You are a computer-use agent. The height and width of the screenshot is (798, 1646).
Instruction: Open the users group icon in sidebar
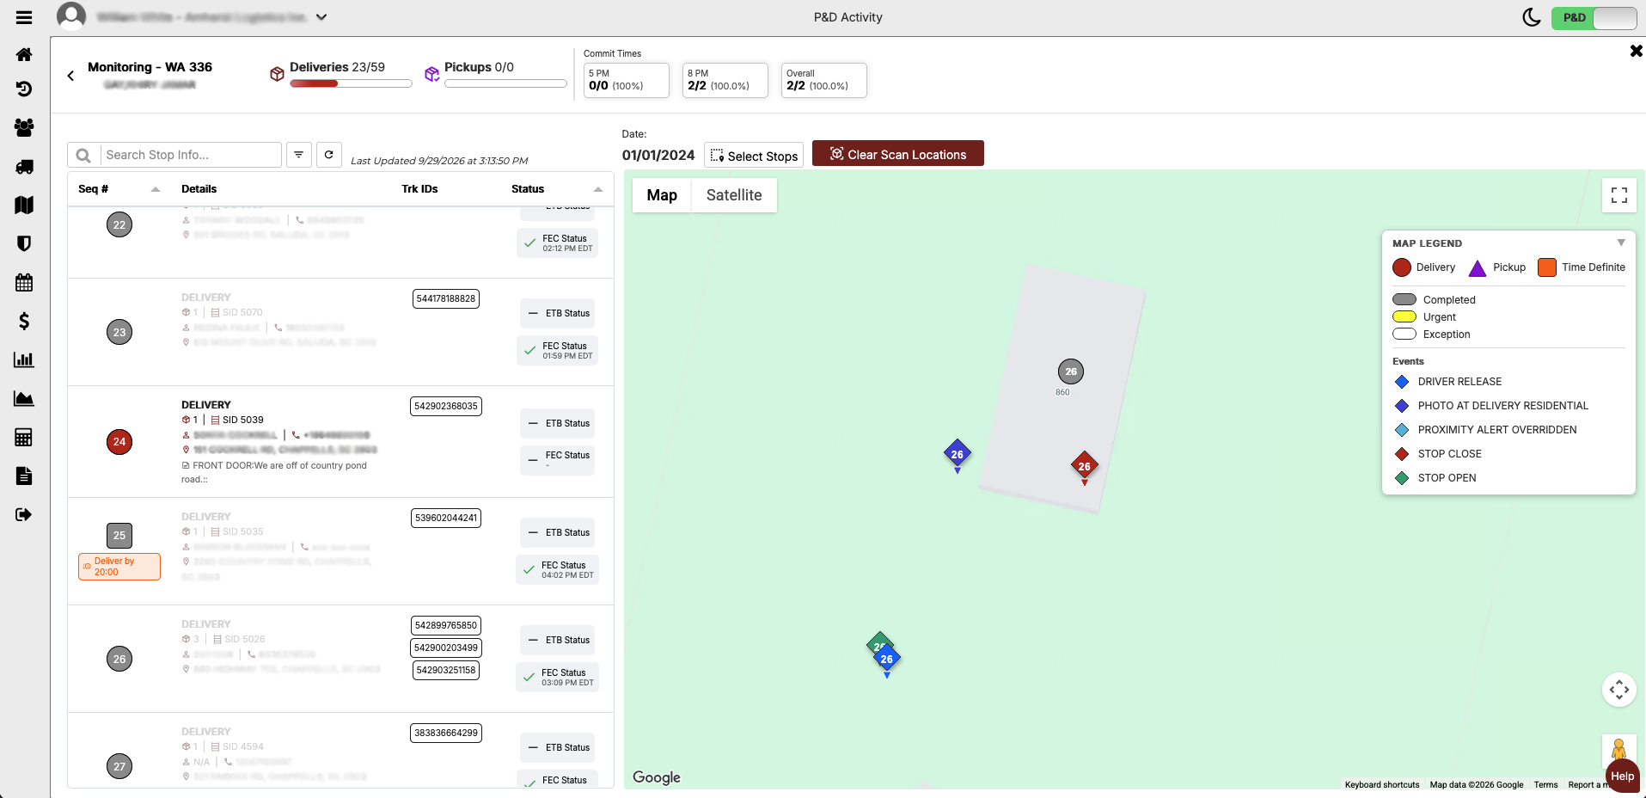pos(24,127)
